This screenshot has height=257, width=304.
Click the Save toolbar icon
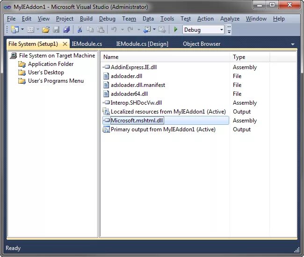56,29
